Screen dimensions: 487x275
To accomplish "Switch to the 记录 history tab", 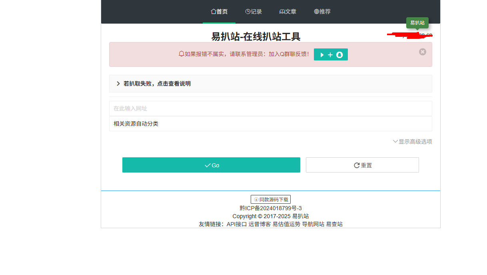I will click(253, 12).
